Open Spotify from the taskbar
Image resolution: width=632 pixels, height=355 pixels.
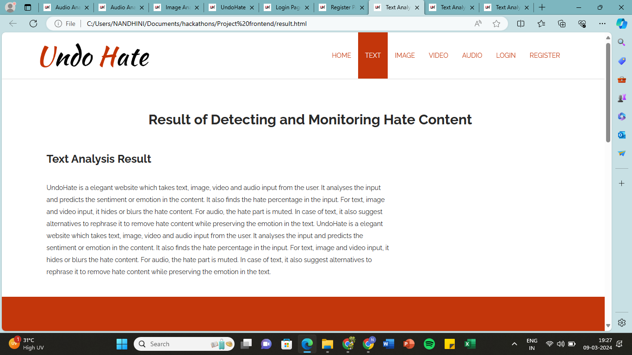tap(429, 344)
